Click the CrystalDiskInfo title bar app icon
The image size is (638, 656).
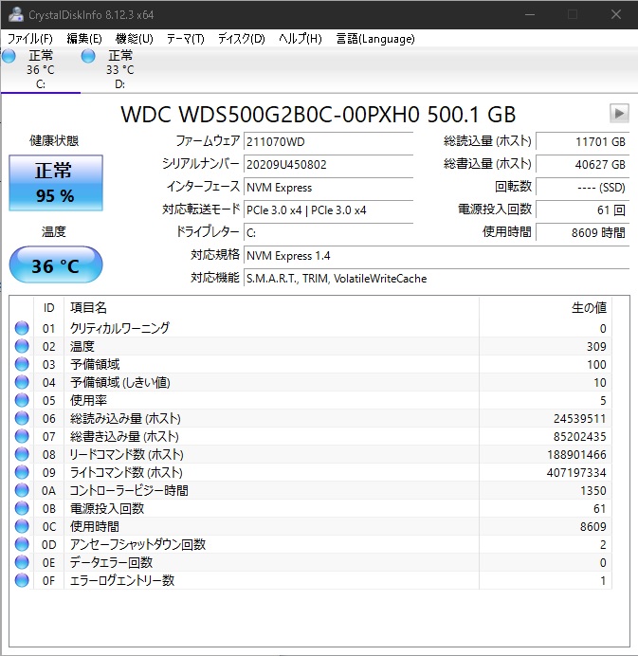(16, 14)
